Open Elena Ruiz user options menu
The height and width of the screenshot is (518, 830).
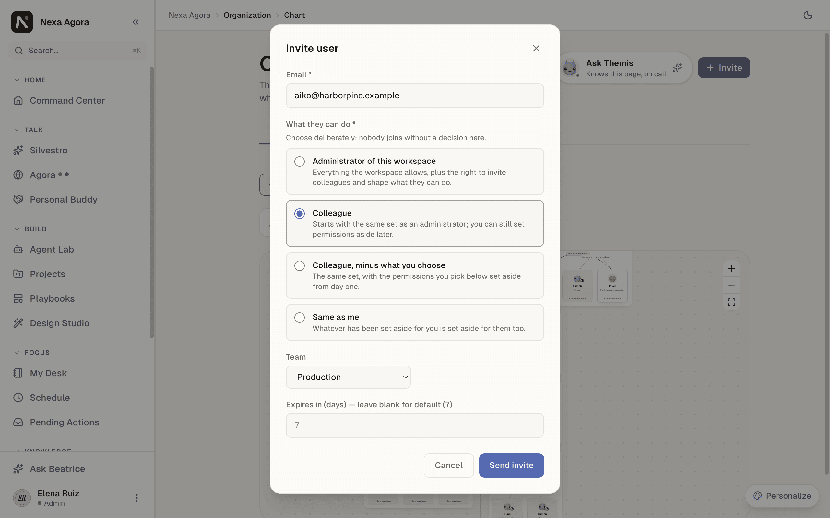[x=136, y=498]
